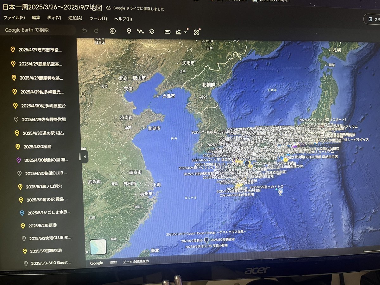This screenshot has height=285, width=380.
Task: Click the yellow pin for 2025/4/30佐多岬展望台
Action: (x=15, y=106)
